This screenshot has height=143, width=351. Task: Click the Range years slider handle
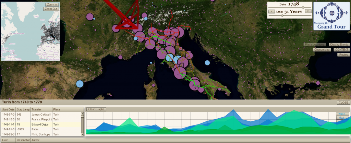pos(282,15)
